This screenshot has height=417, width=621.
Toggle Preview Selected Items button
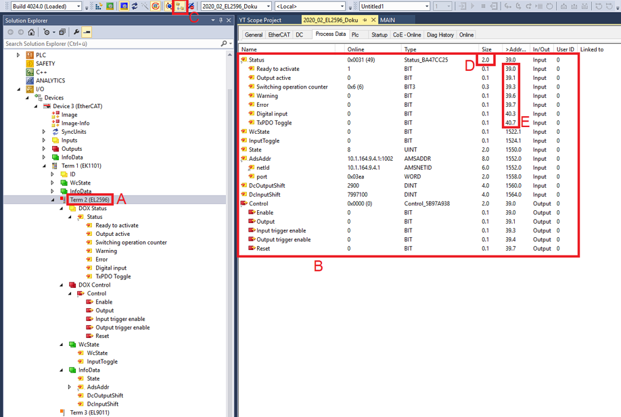(87, 32)
